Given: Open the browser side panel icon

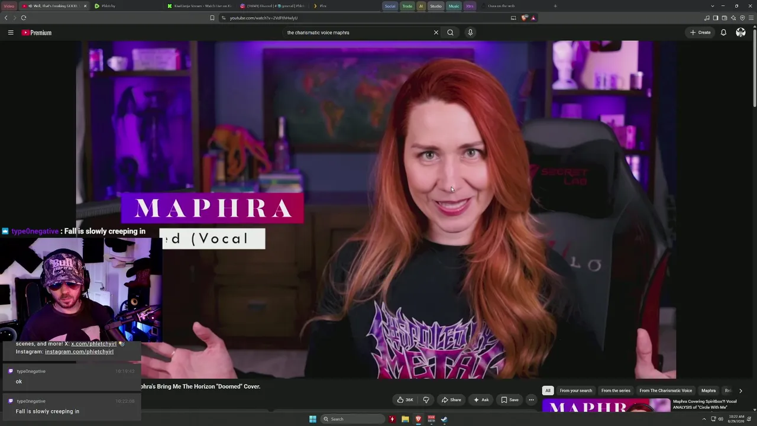Looking at the screenshot, I should point(716,18).
